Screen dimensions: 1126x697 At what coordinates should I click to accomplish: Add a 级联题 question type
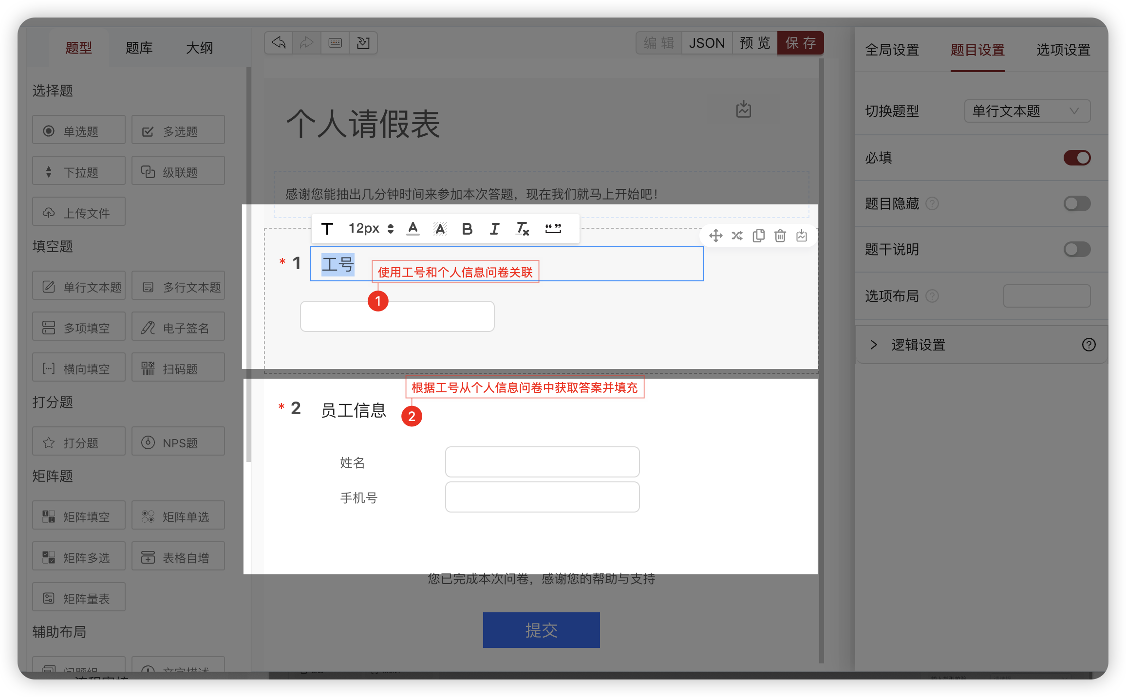178,171
